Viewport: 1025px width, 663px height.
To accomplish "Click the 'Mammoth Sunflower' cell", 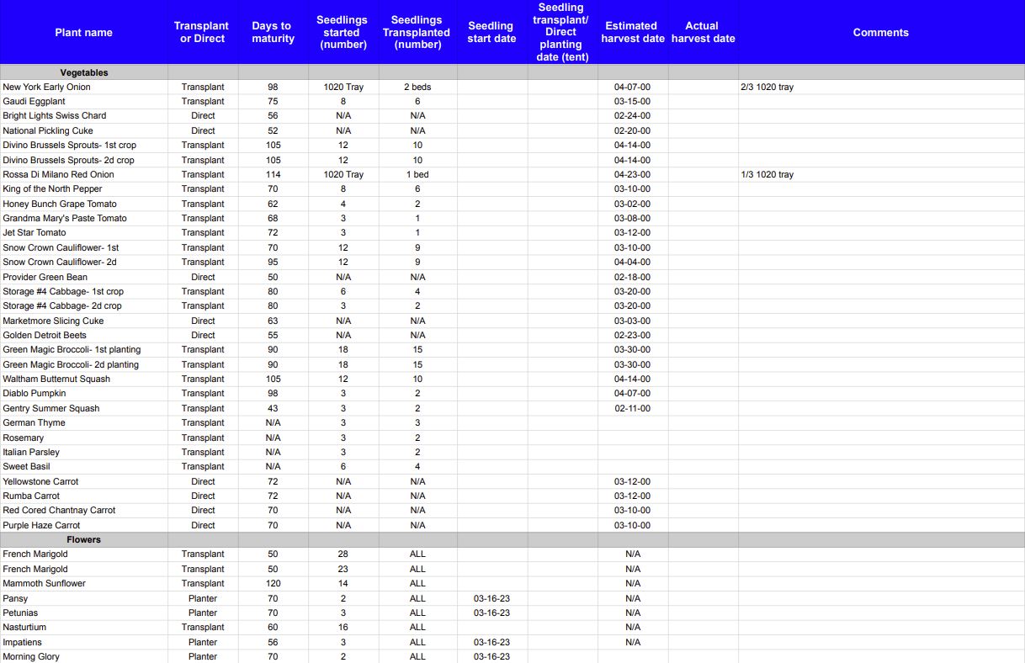I will 44,583.
